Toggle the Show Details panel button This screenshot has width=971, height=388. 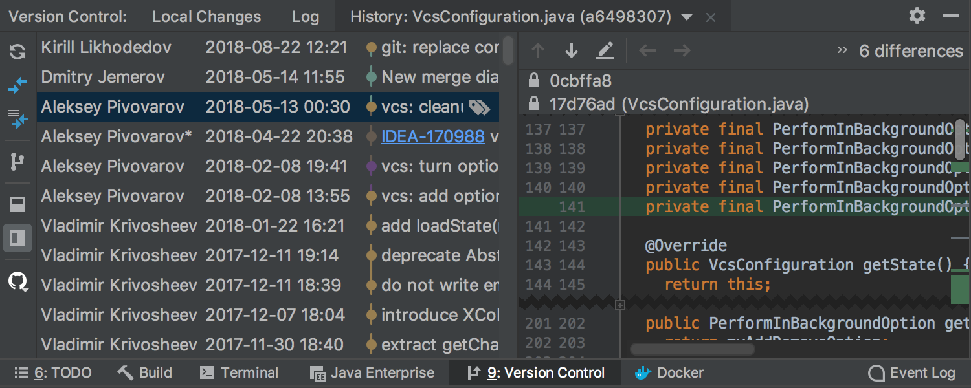tap(17, 205)
